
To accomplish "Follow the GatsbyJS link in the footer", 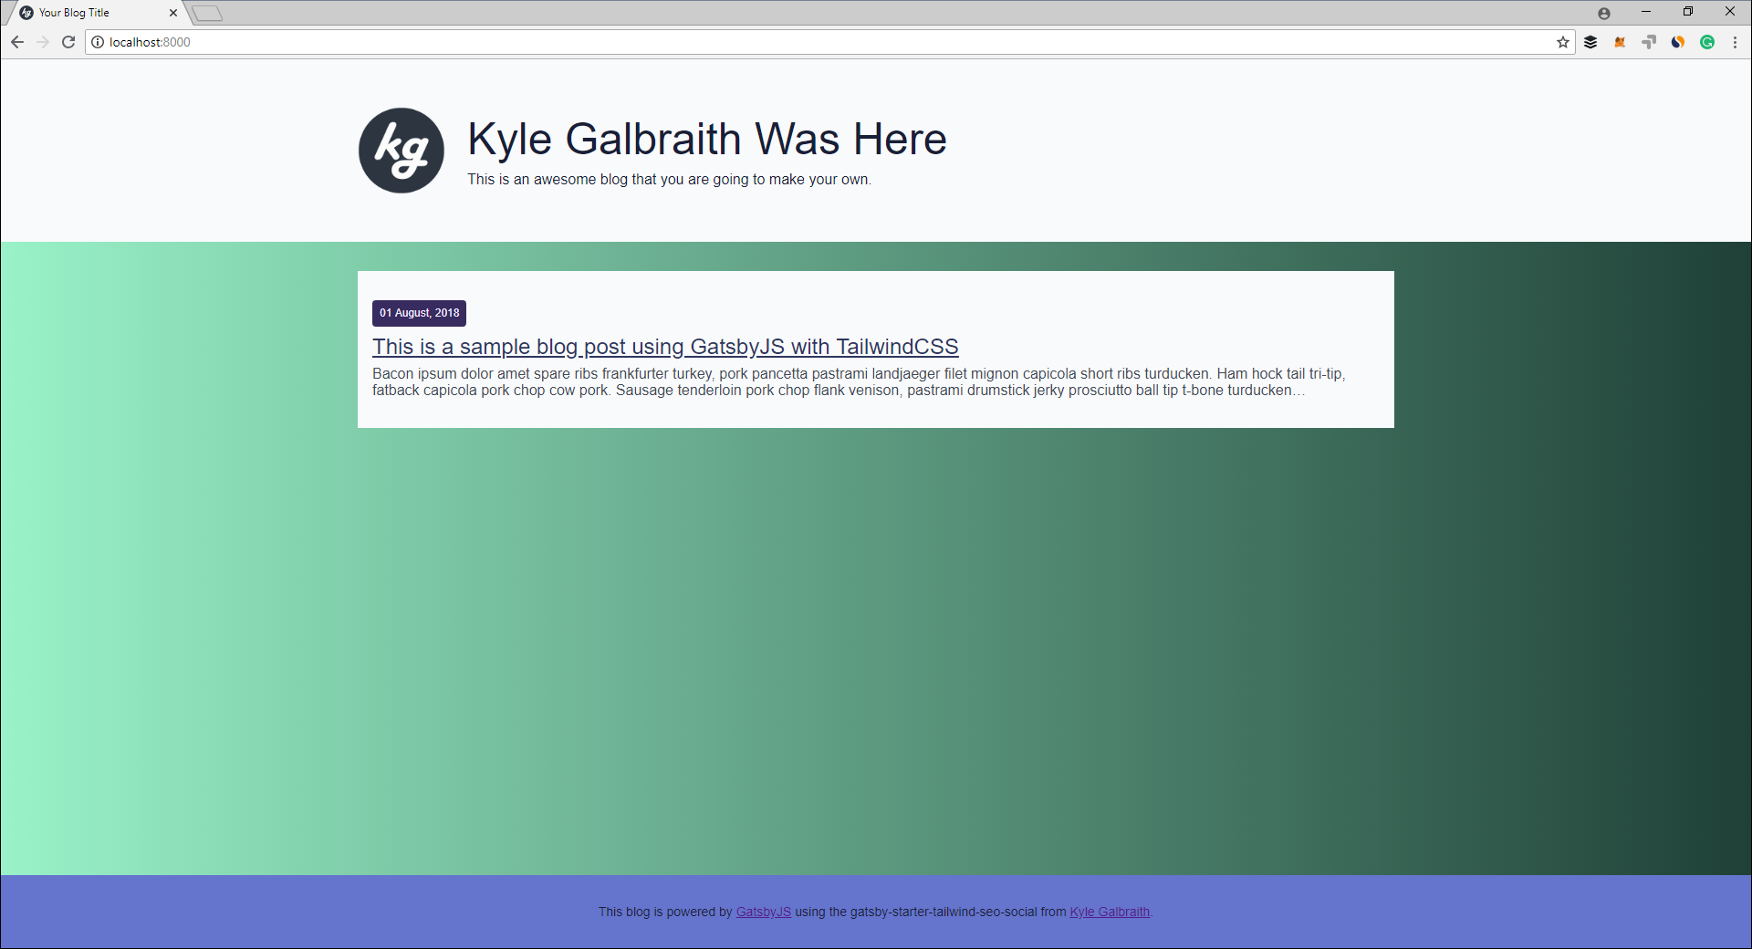I will tap(763, 912).
